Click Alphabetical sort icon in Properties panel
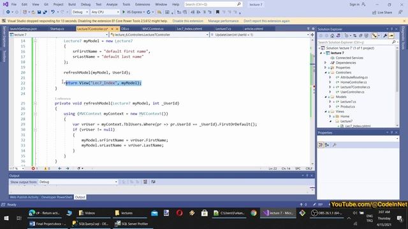This screenshot has width=408, height=229. pos(327,145)
